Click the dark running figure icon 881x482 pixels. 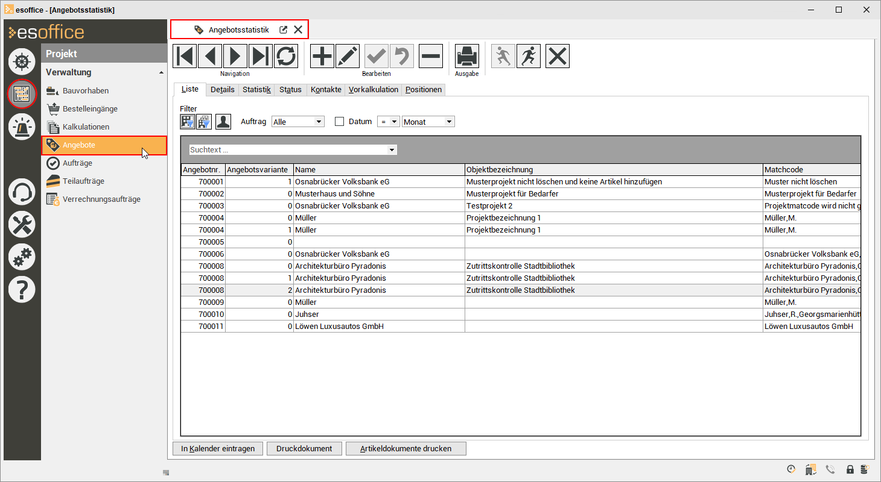tap(529, 56)
